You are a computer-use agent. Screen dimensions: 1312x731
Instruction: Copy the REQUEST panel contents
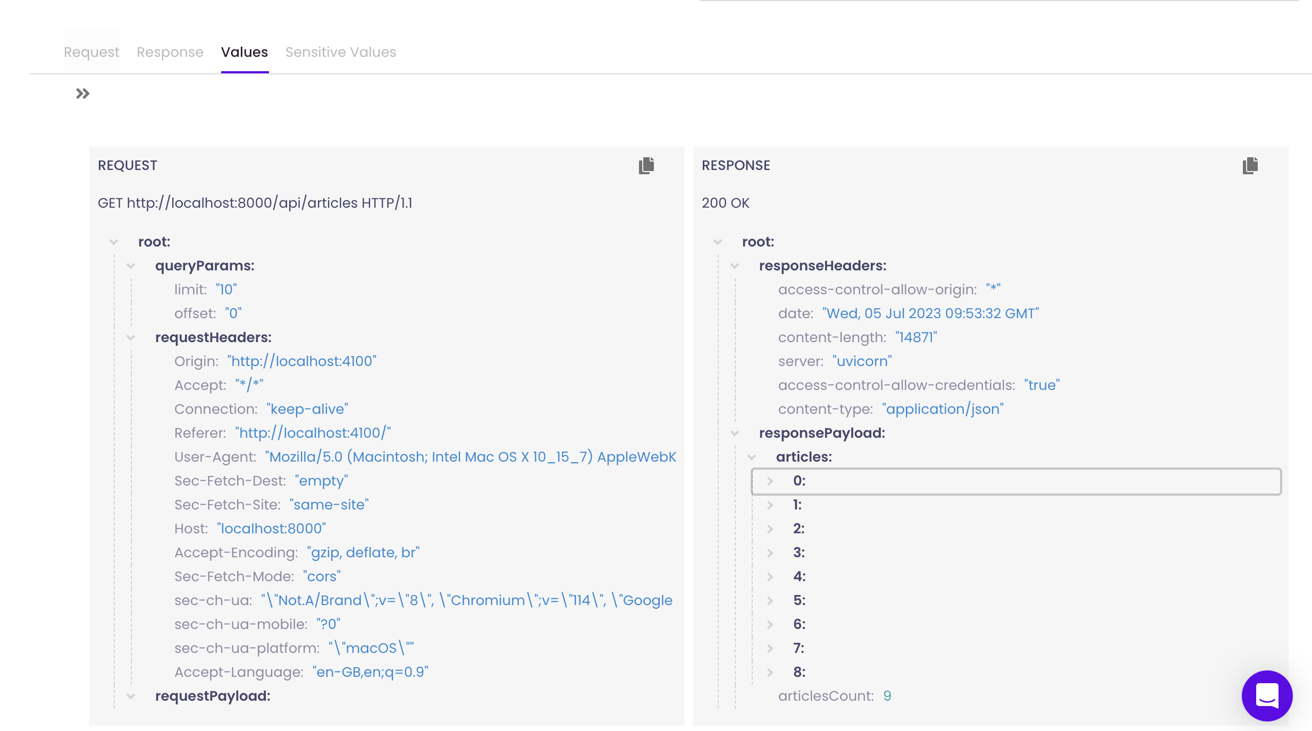[x=646, y=166]
